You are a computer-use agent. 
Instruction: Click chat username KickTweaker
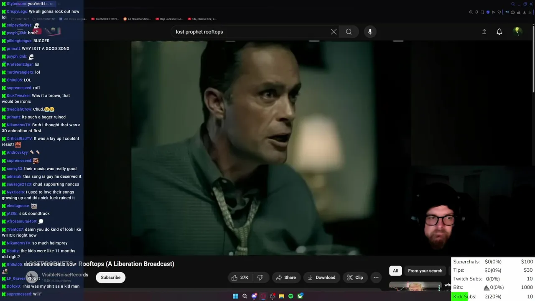(19, 96)
